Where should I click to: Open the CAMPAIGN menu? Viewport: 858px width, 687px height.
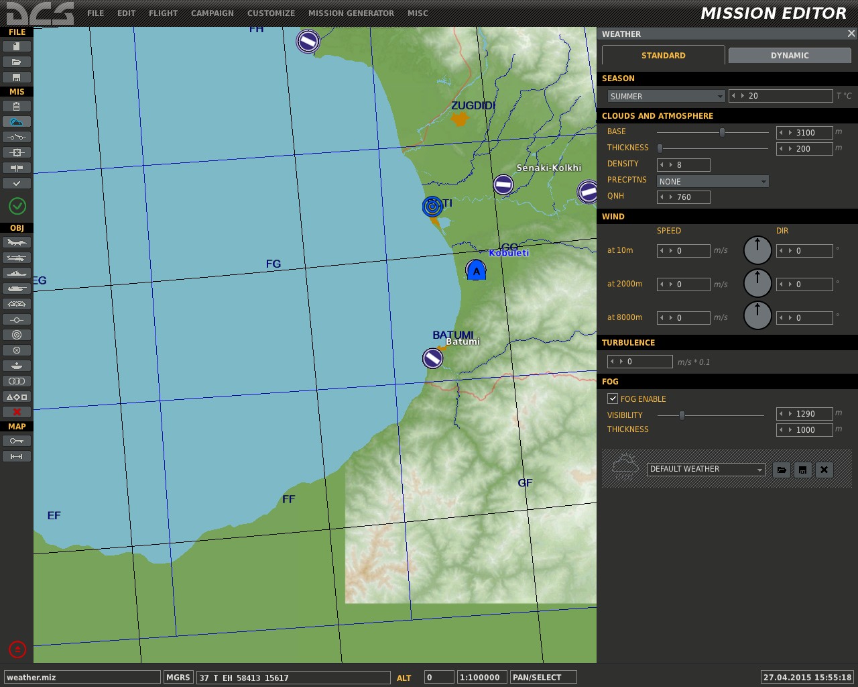pyautogui.click(x=212, y=13)
